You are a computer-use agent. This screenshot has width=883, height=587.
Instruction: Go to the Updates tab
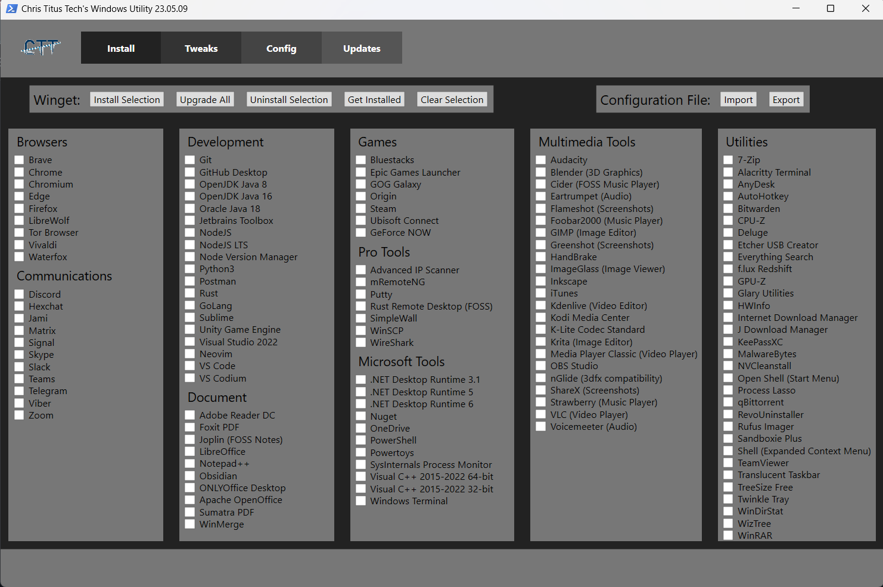click(362, 48)
